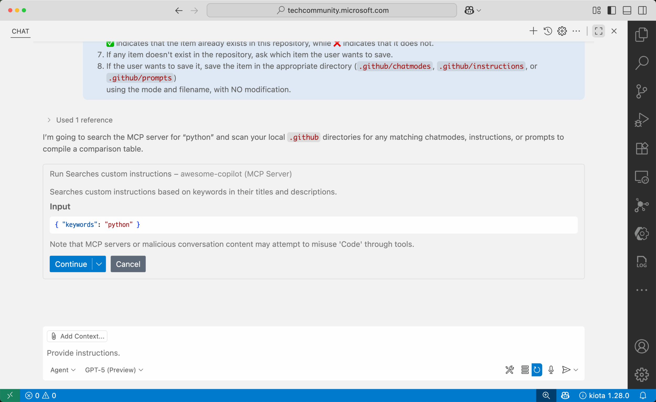Click the Configure Tools icon in chat input
The height and width of the screenshot is (402, 656).
tap(510, 370)
